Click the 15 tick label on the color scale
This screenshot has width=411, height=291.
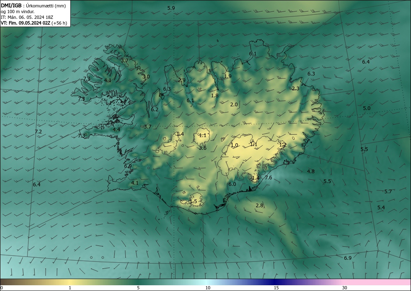pos(276,288)
